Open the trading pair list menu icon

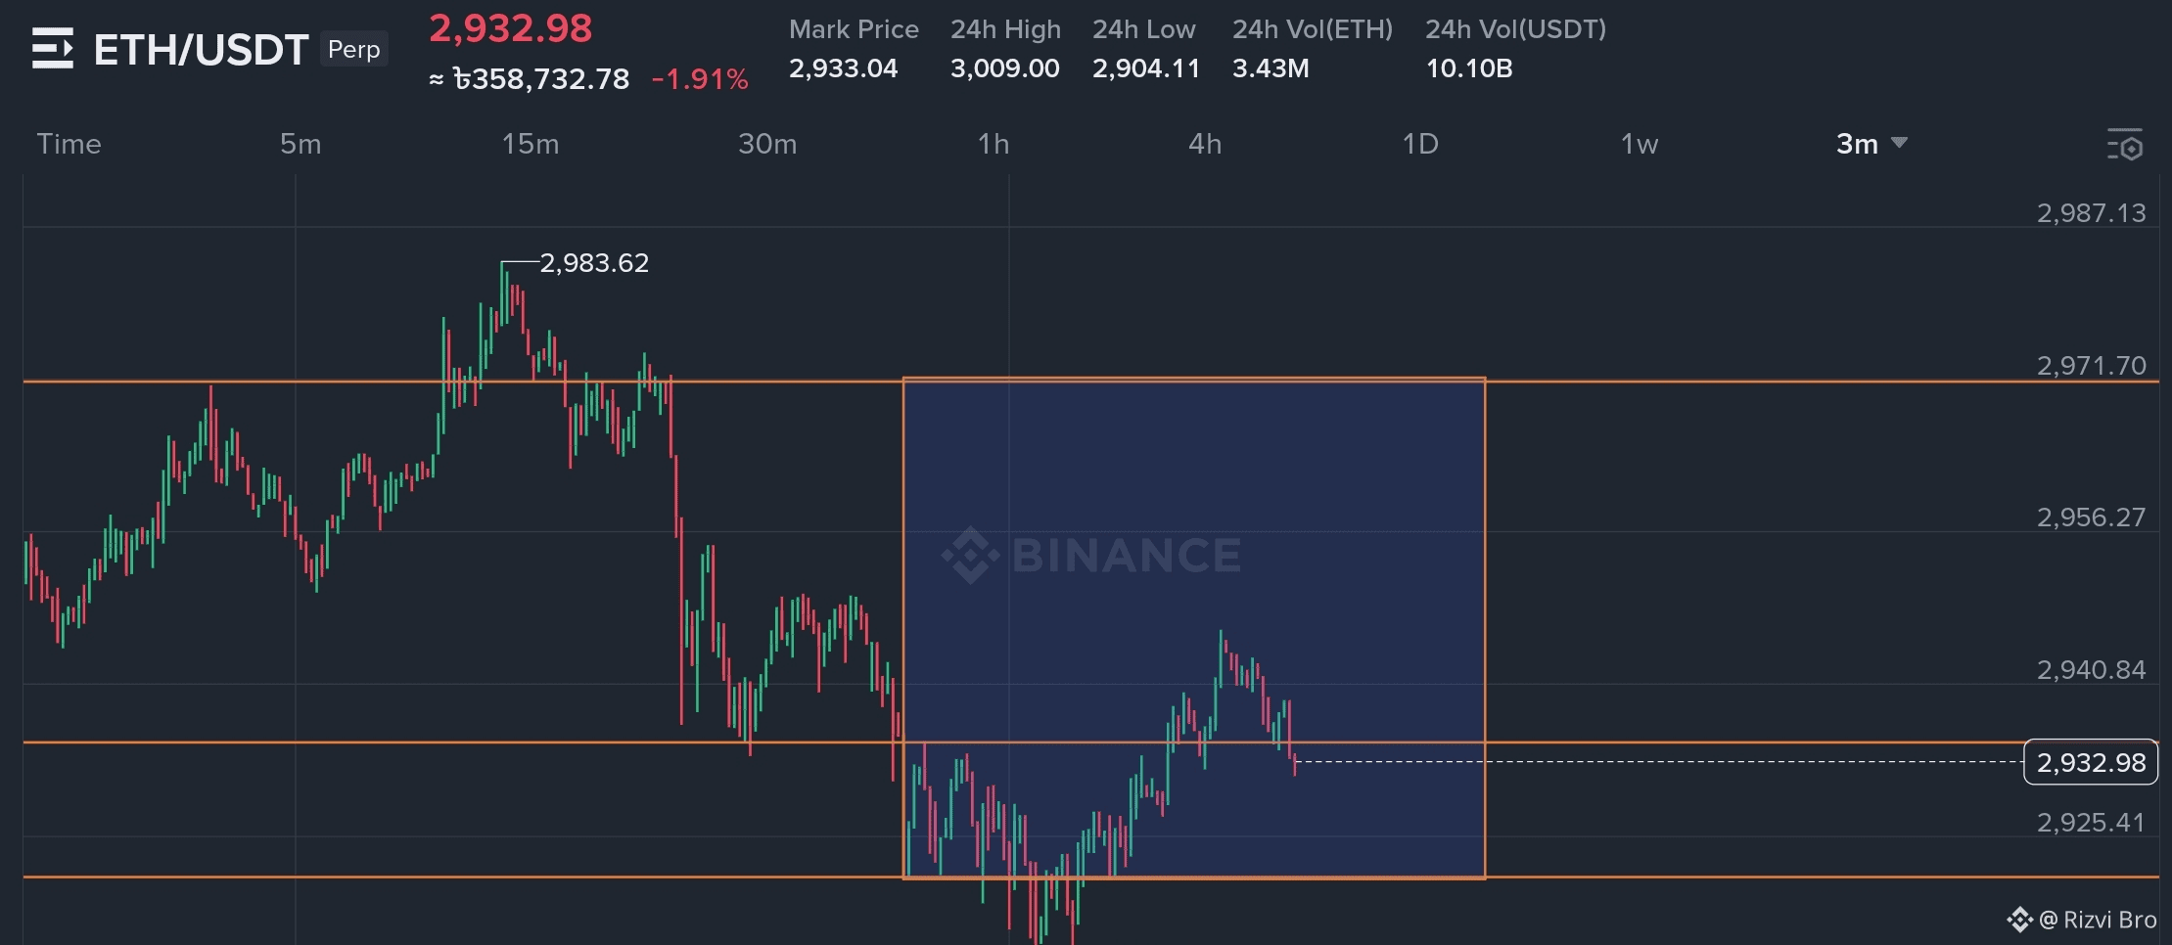pos(52,48)
